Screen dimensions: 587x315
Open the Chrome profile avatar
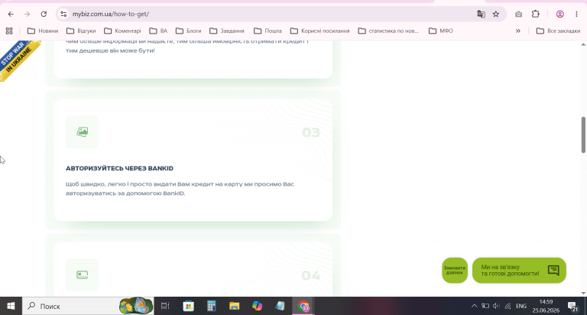559,15
